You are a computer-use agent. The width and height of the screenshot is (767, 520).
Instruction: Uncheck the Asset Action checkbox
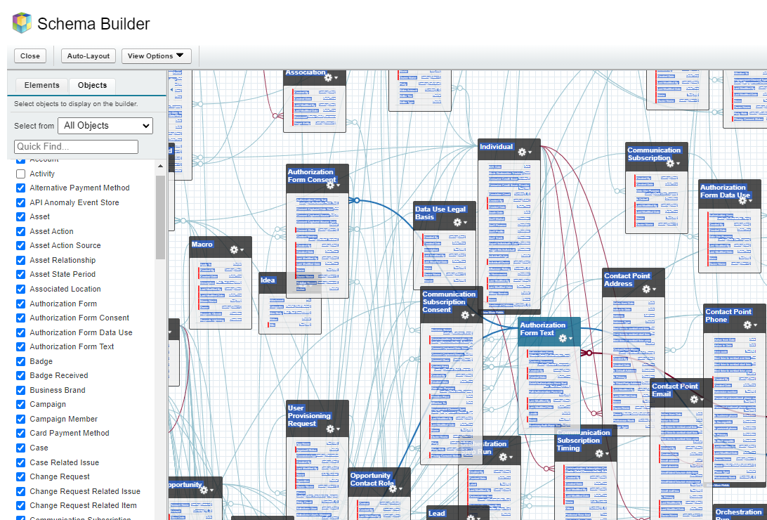20,231
